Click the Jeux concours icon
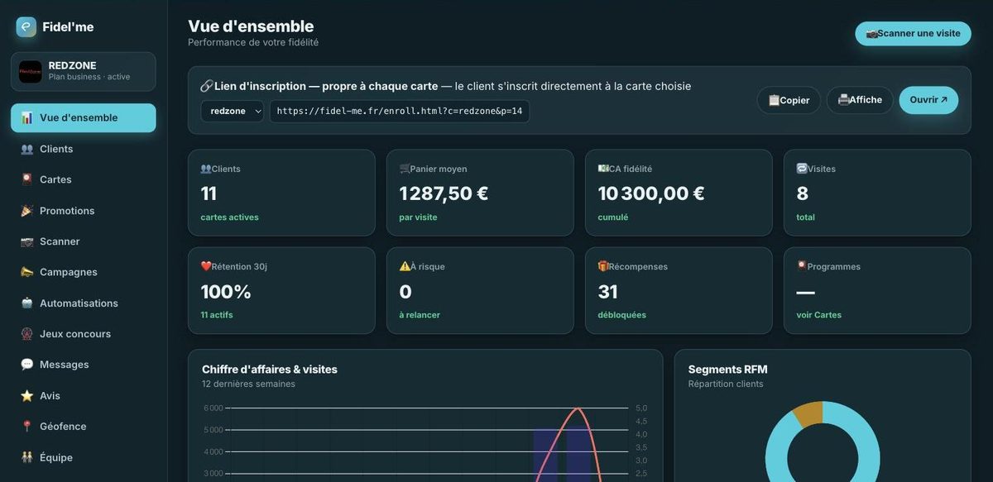Screen dimensions: 993x482 (x=27, y=334)
